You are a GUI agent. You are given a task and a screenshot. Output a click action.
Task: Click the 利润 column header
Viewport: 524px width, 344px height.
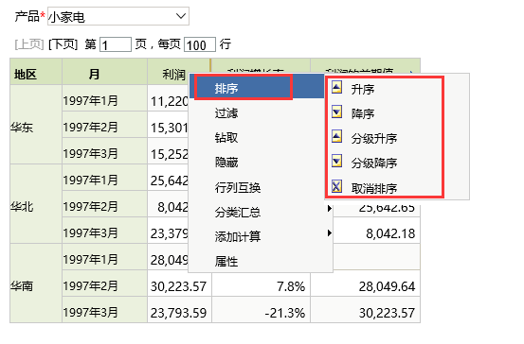click(x=173, y=74)
